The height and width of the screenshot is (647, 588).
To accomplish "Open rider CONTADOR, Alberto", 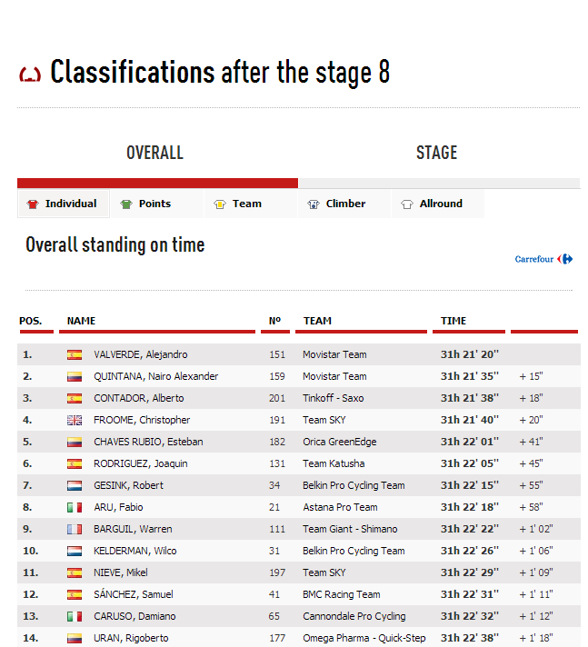I will [138, 398].
